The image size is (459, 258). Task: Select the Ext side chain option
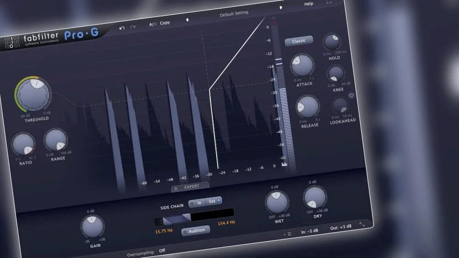point(214,201)
